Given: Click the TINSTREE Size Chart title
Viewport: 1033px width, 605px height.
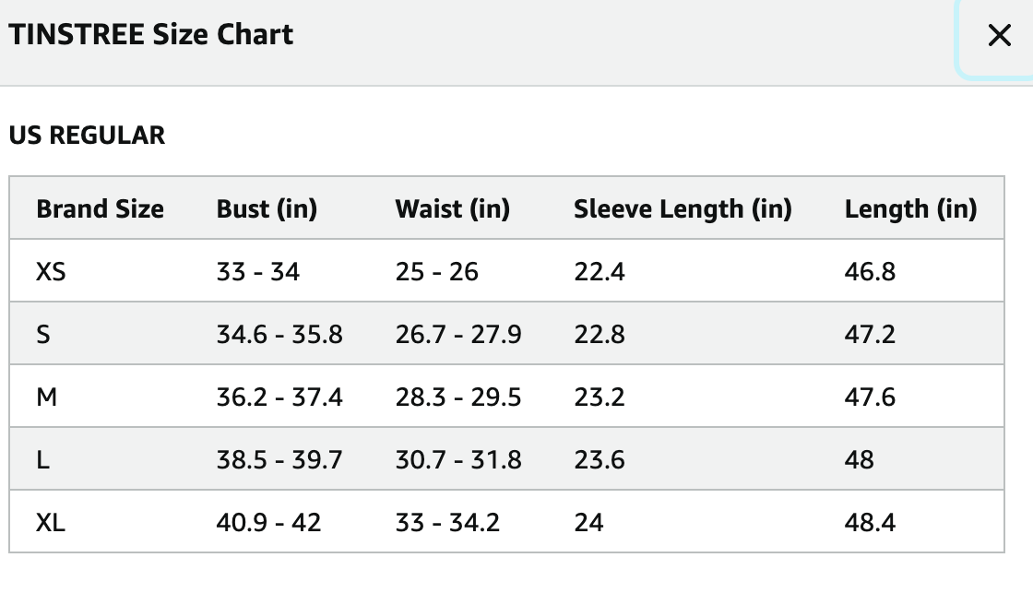Looking at the screenshot, I should (150, 35).
